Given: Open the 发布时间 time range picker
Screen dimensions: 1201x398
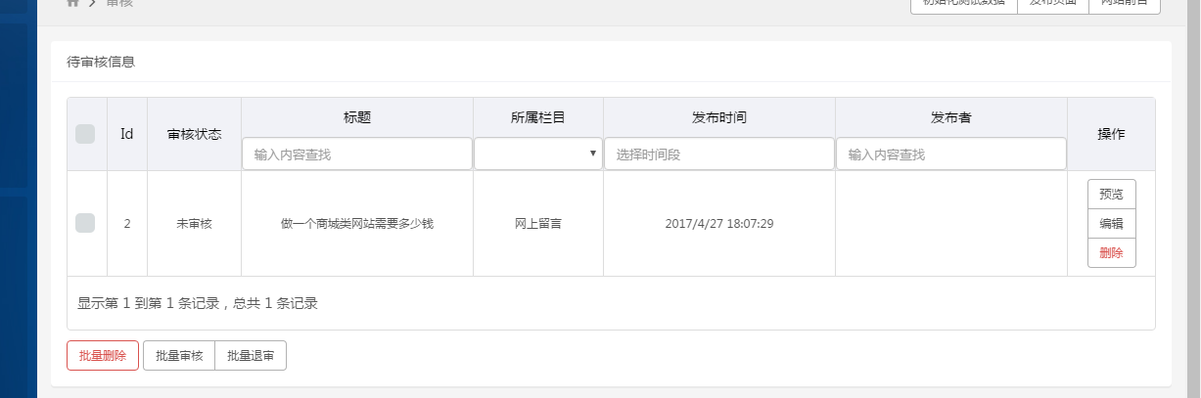Looking at the screenshot, I should (x=719, y=154).
